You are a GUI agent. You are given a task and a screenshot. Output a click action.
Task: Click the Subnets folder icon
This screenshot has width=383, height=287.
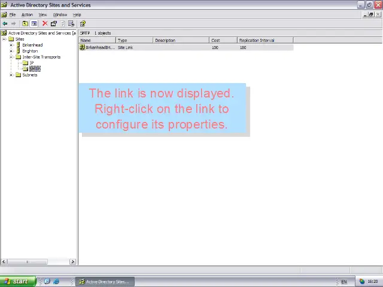[x=19, y=75]
